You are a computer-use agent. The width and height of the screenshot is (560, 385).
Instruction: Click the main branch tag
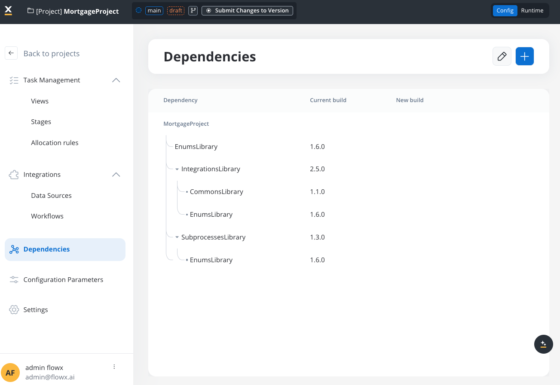coord(154,11)
